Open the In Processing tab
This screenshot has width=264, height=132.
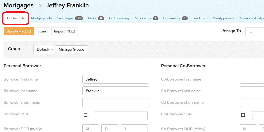[119, 18]
